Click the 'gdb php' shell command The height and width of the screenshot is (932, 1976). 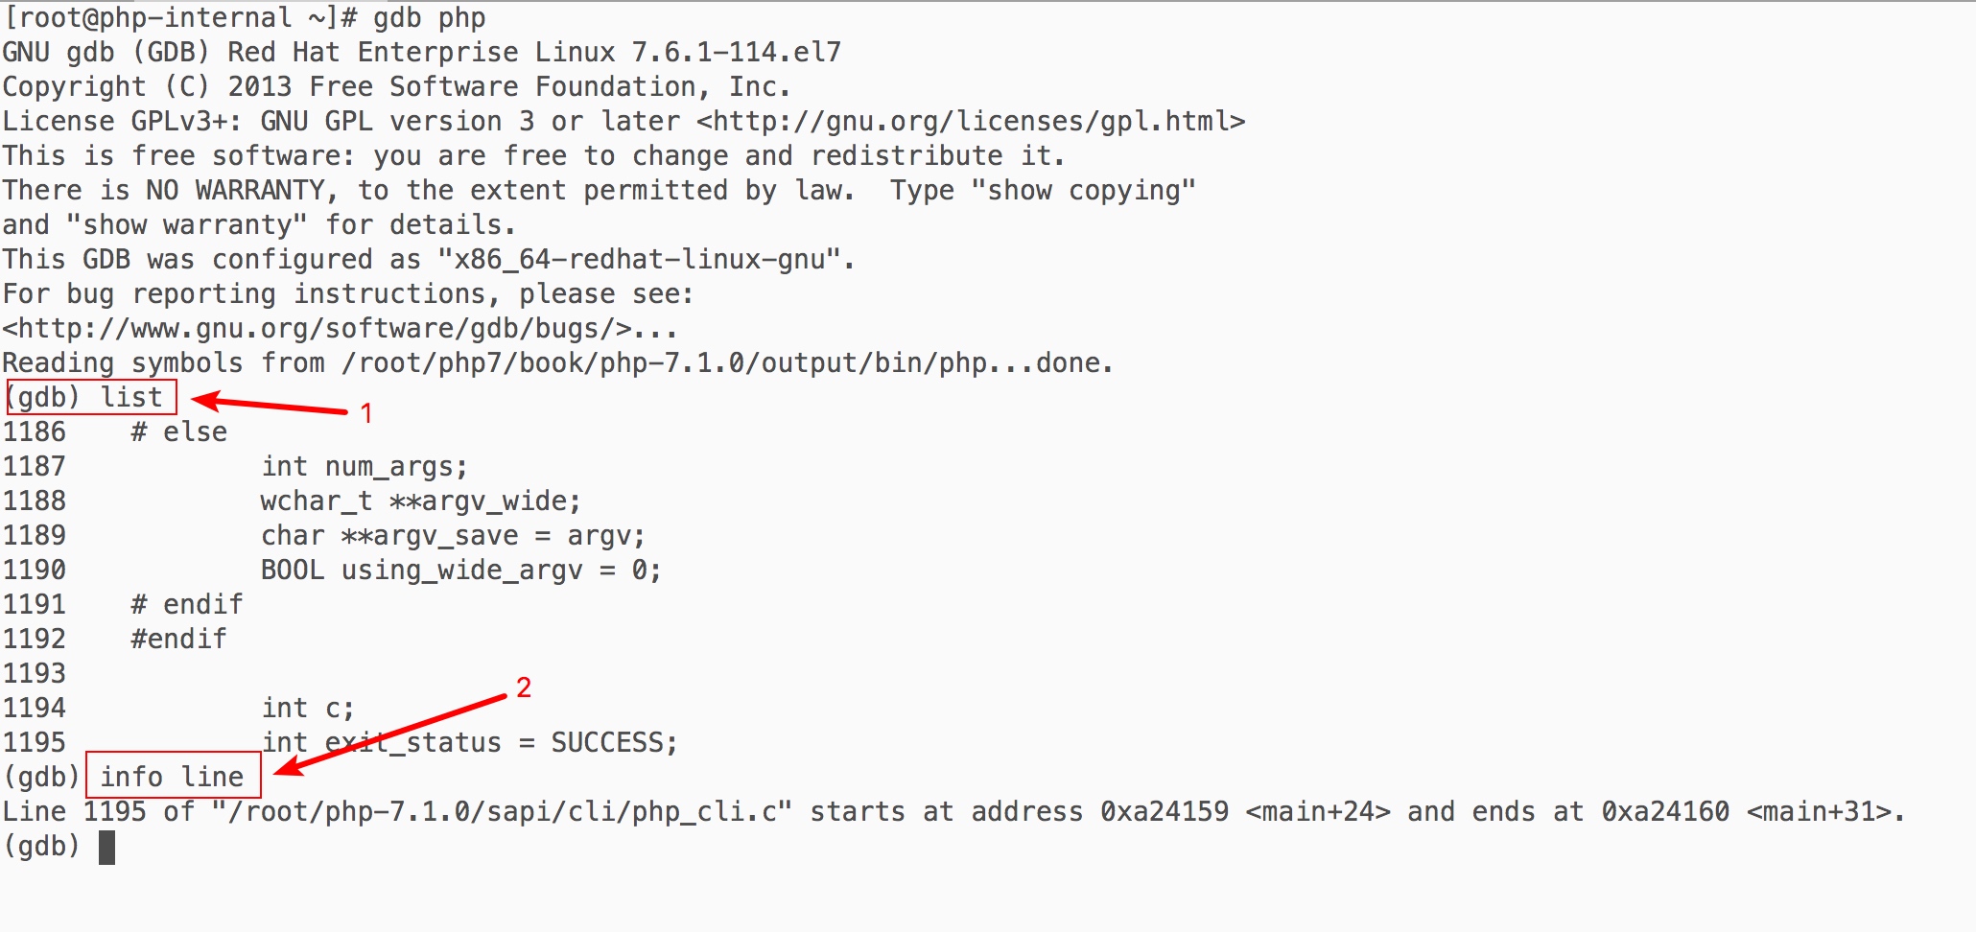point(429,18)
